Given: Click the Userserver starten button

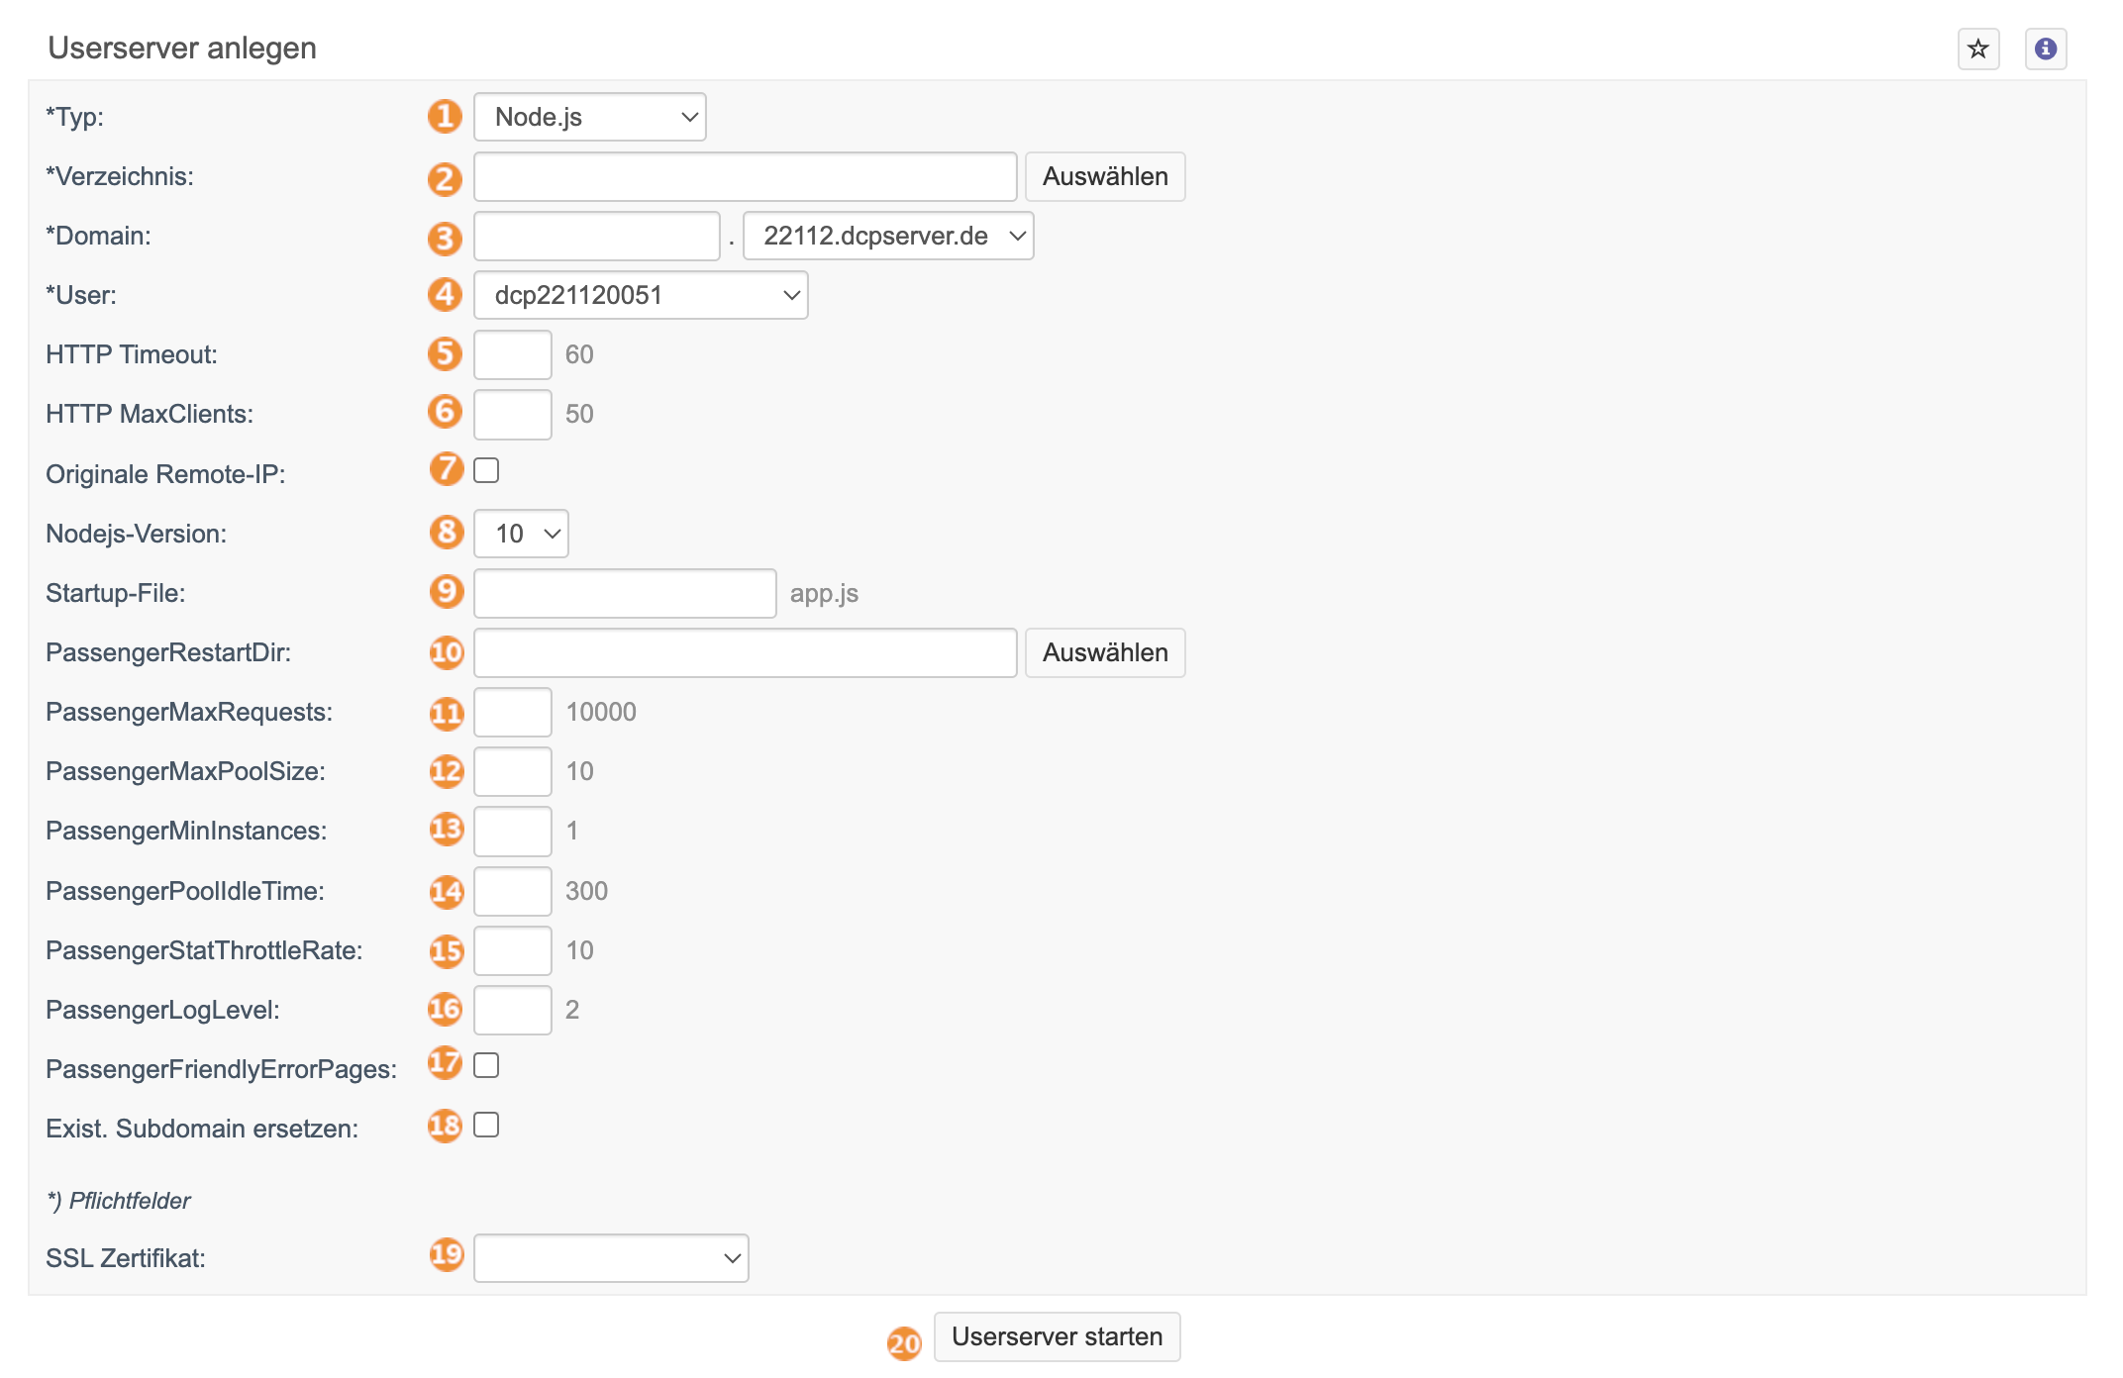Looking at the screenshot, I should pyautogui.click(x=1057, y=1336).
